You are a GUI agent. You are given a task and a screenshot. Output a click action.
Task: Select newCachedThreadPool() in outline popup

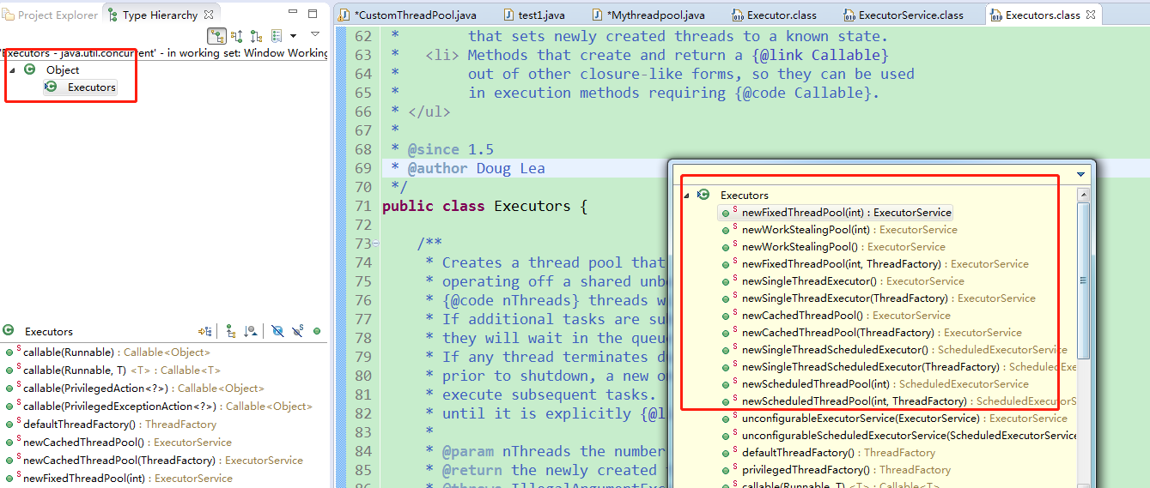(835, 316)
